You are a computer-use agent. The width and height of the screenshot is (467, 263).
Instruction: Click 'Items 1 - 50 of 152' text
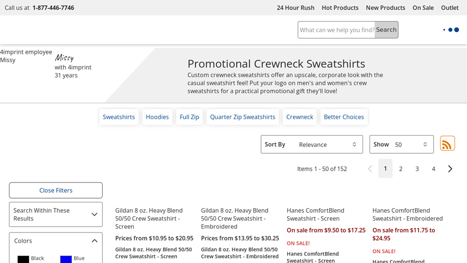tap(322, 169)
